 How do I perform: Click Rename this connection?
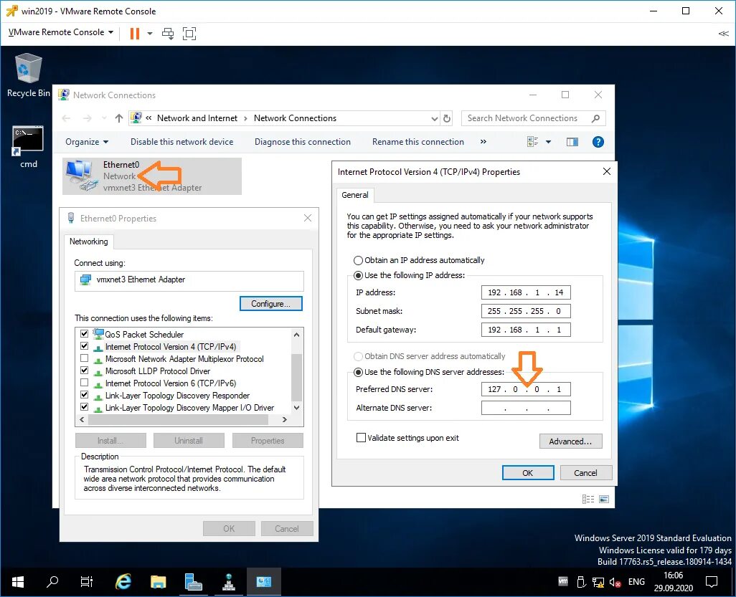click(x=417, y=142)
